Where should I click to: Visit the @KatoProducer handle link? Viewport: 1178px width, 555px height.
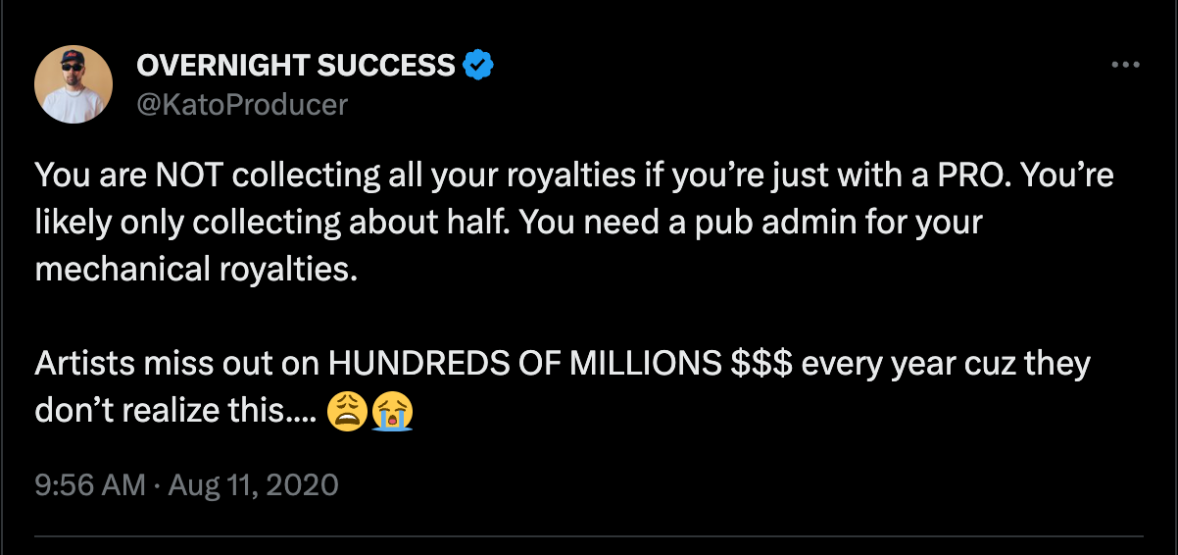click(x=242, y=104)
